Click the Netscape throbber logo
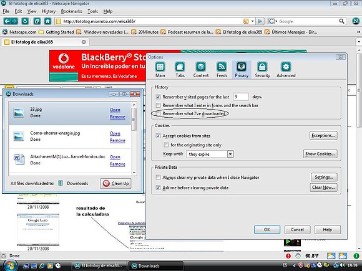 point(356,21)
